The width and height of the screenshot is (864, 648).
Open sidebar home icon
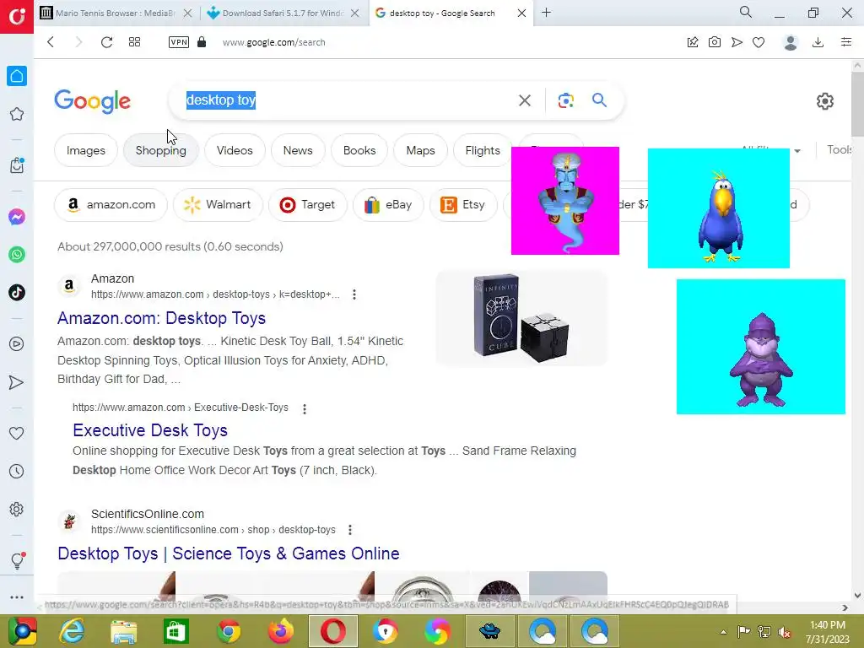point(17,76)
